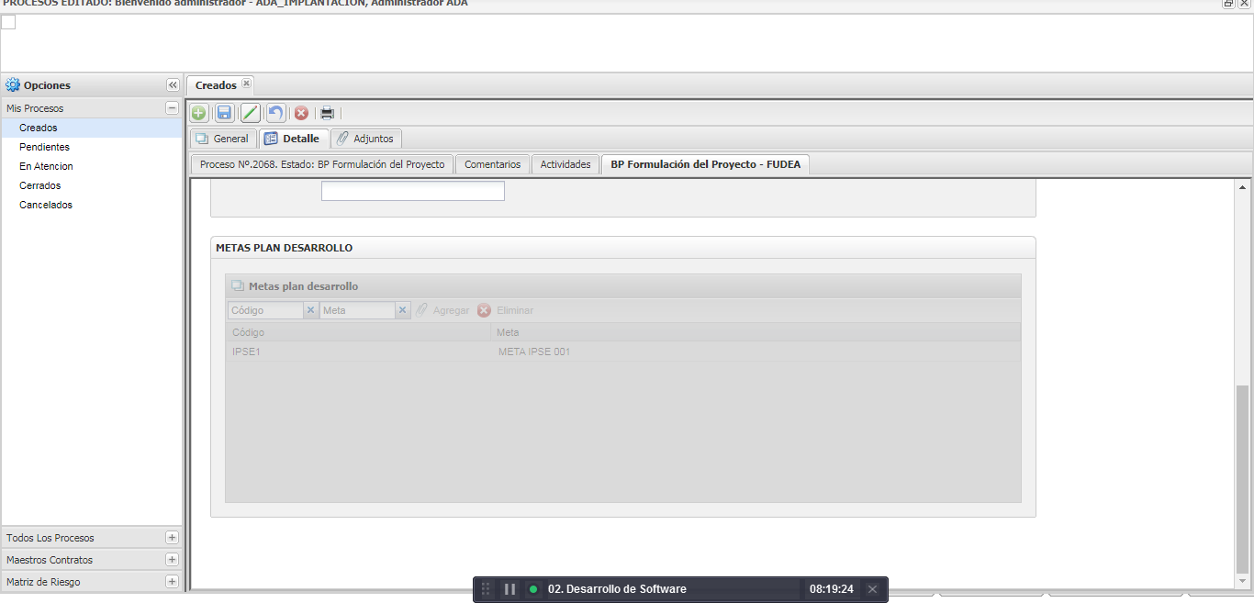Click the printer icon
Image resolution: width=1254 pixels, height=603 pixels.
click(327, 113)
